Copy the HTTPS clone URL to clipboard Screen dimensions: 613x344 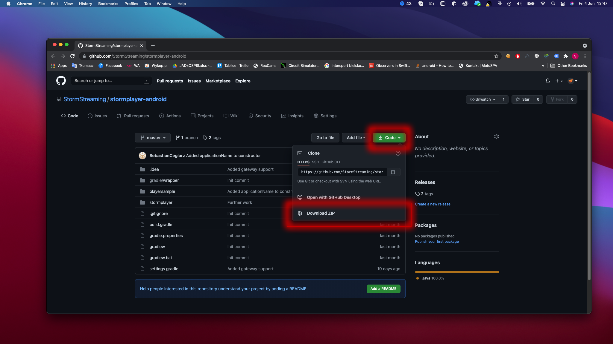[x=393, y=172]
